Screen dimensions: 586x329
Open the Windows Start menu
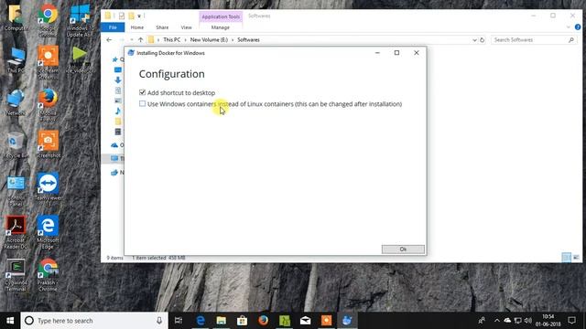click(x=10, y=321)
